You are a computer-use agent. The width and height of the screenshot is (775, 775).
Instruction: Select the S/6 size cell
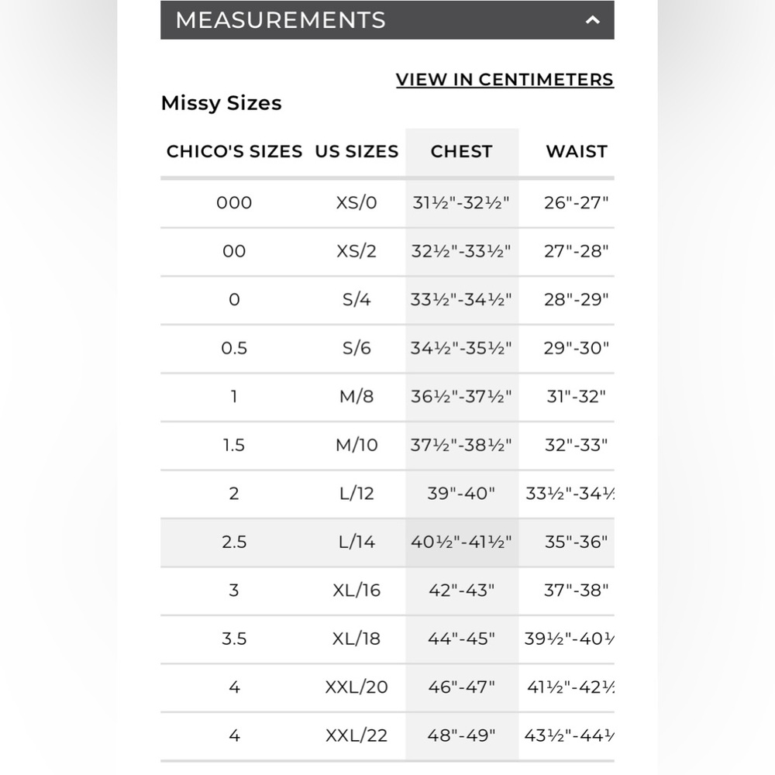356,349
